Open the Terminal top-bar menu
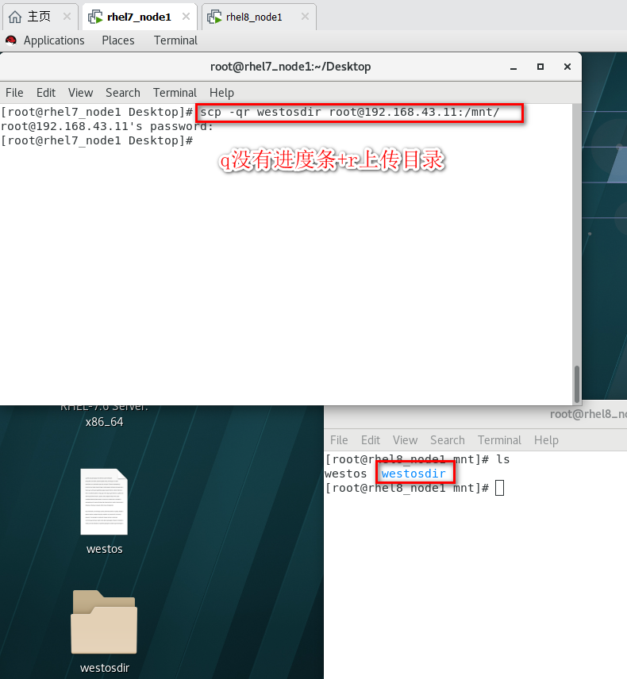The width and height of the screenshot is (627, 679). click(x=175, y=40)
